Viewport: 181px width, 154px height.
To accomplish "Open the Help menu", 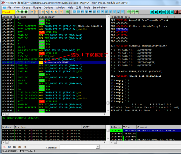I will [71, 8].
